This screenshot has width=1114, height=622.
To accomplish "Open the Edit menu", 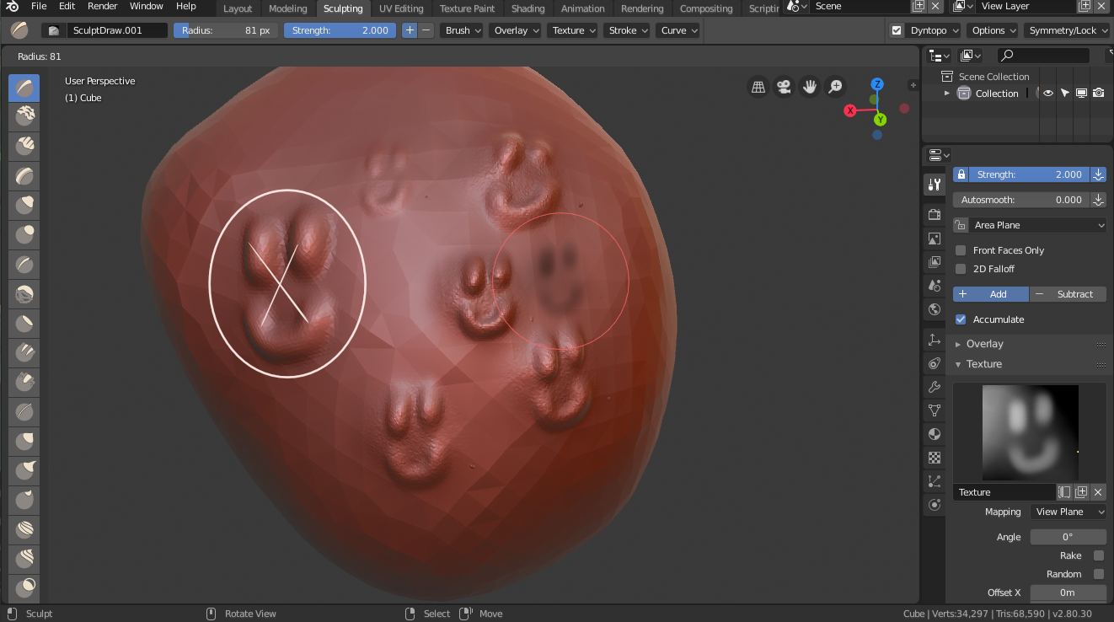I will 67,6.
